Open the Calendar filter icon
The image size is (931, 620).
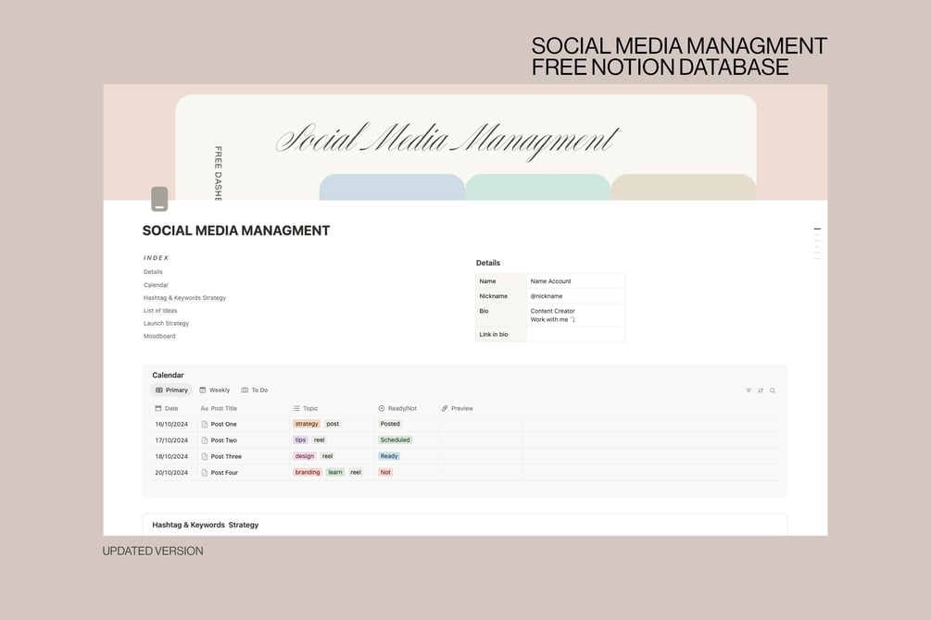coord(749,391)
